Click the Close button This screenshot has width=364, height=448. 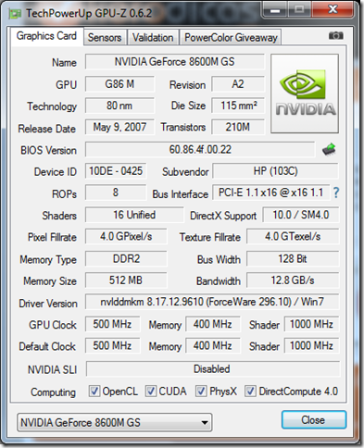pos(314,419)
